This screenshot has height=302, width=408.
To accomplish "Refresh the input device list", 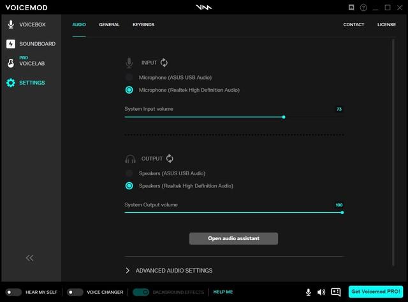I will 164,62.
